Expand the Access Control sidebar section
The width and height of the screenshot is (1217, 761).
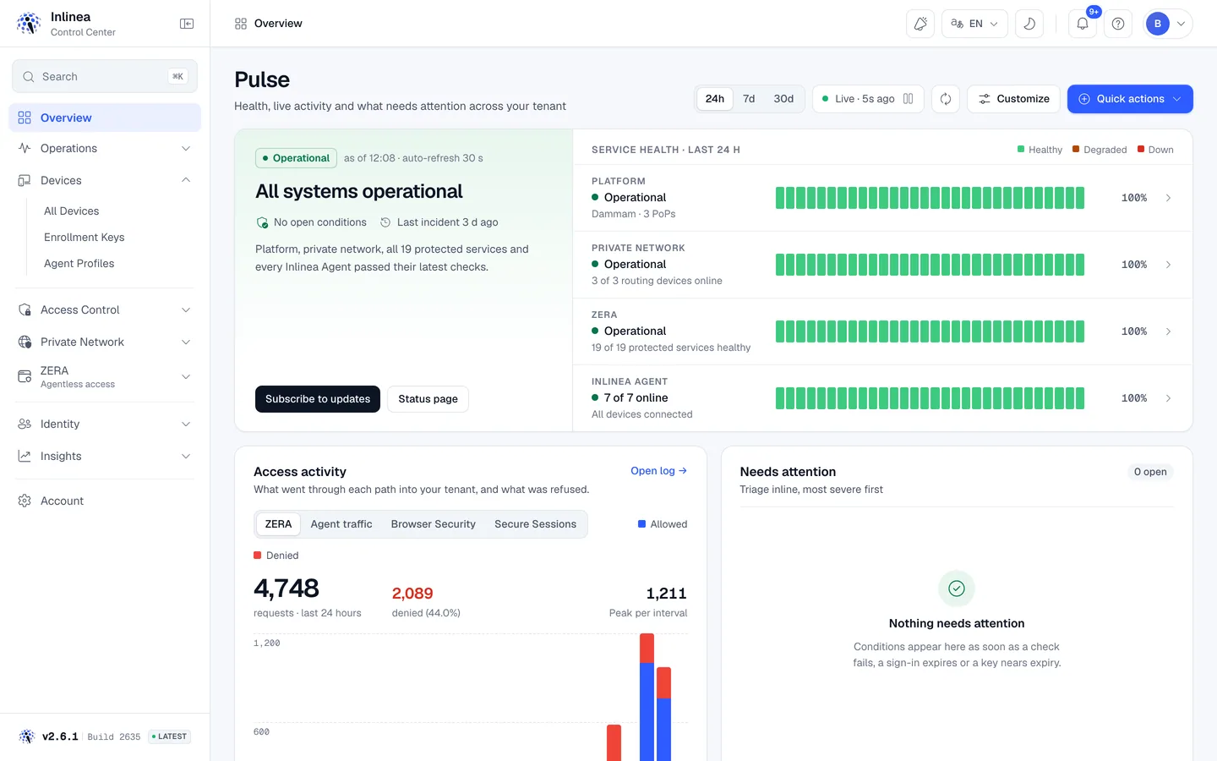click(x=105, y=309)
